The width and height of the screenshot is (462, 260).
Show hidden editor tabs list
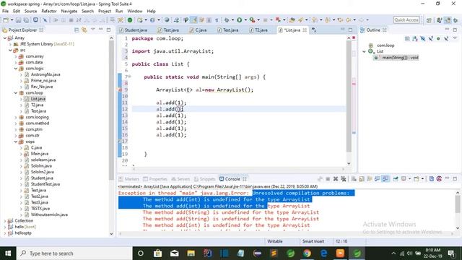pyautogui.click(x=314, y=30)
